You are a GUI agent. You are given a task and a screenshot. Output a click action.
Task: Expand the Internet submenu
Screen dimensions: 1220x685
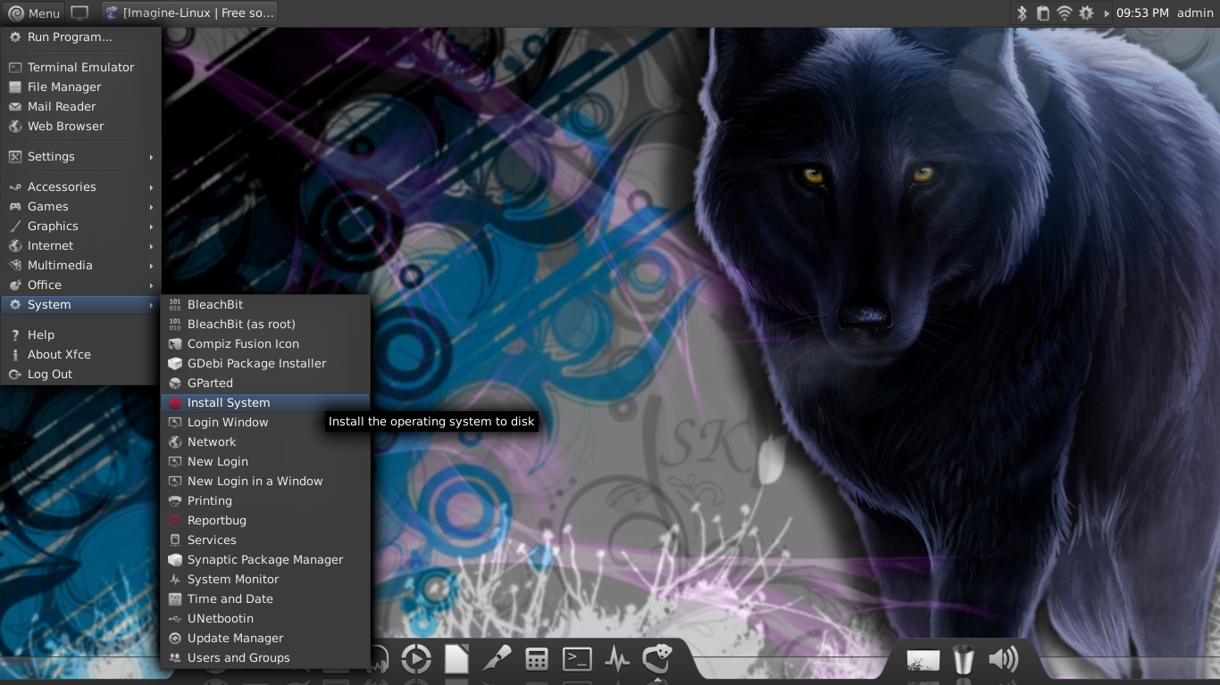click(80, 245)
